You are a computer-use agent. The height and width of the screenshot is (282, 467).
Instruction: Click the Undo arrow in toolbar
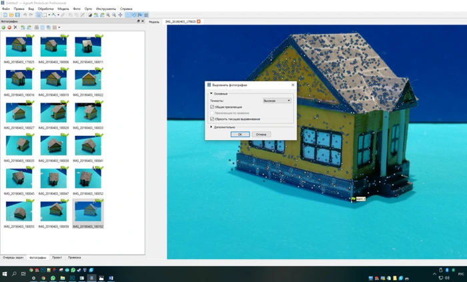click(x=25, y=15)
